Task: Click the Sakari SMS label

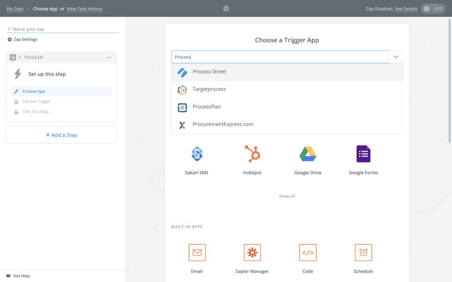Action: (196, 173)
